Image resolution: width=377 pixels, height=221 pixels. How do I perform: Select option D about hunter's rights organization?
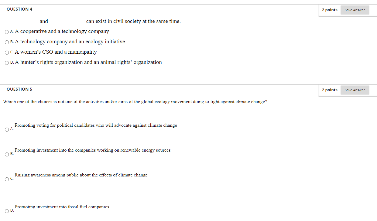point(7,63)
